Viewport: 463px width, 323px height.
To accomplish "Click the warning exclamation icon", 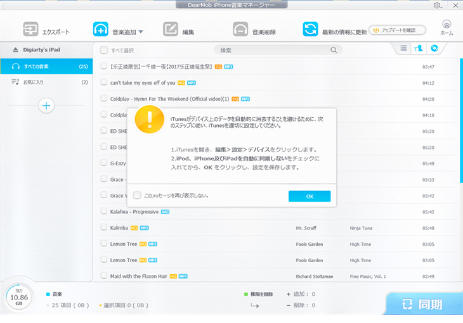I will [150, 120].
